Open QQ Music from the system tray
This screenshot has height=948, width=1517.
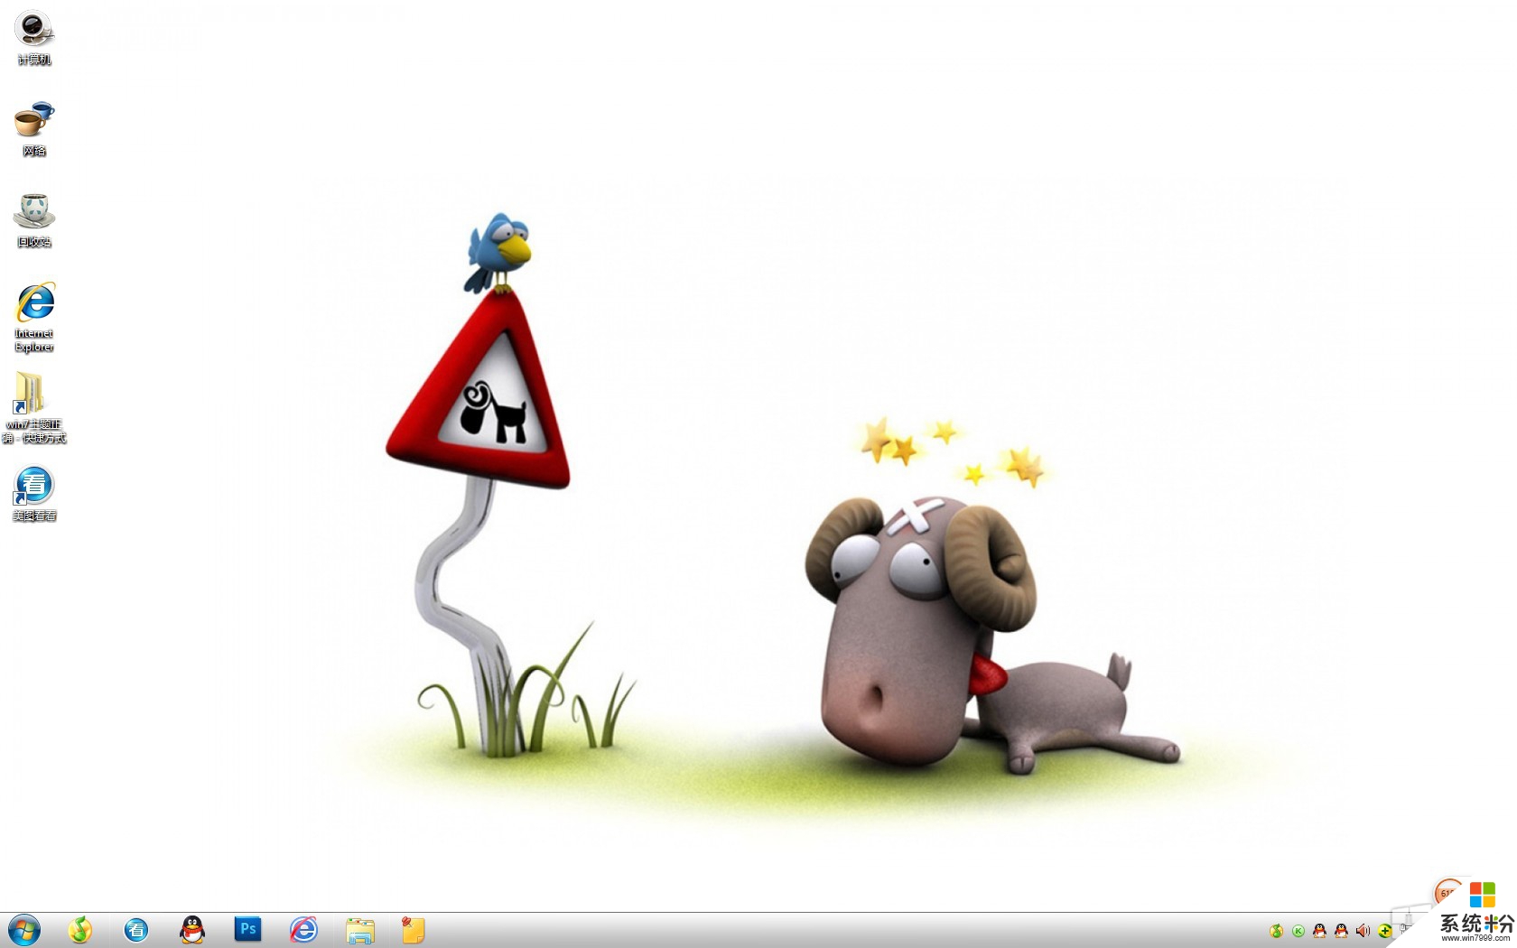coord(1275,931)
